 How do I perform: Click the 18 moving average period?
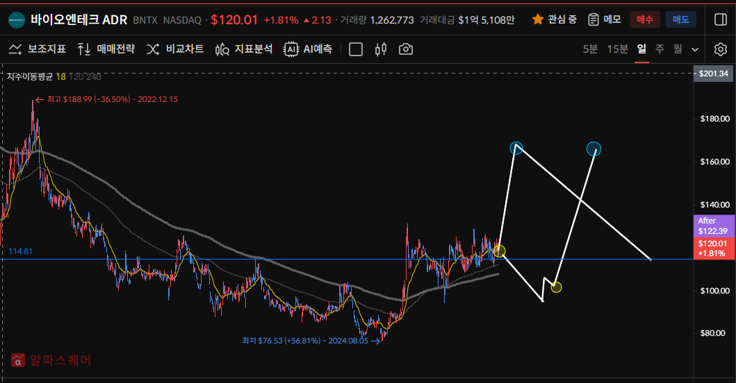pos(60,76)
